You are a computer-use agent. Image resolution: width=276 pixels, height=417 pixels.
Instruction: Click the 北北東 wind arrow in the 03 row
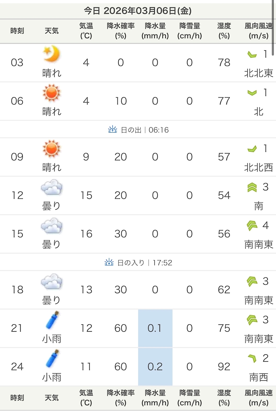252,55
